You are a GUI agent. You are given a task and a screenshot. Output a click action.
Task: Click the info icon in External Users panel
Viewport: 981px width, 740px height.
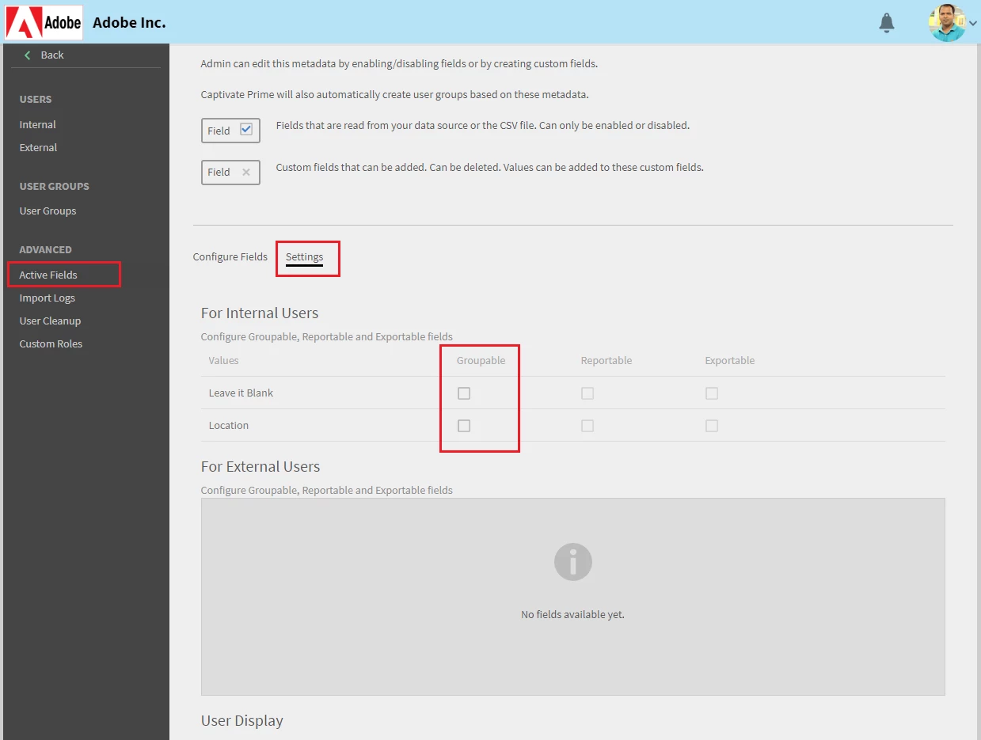point(573,562)
